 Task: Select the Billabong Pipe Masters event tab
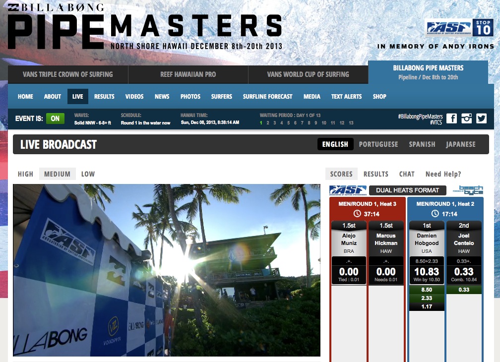coord(428,72)
